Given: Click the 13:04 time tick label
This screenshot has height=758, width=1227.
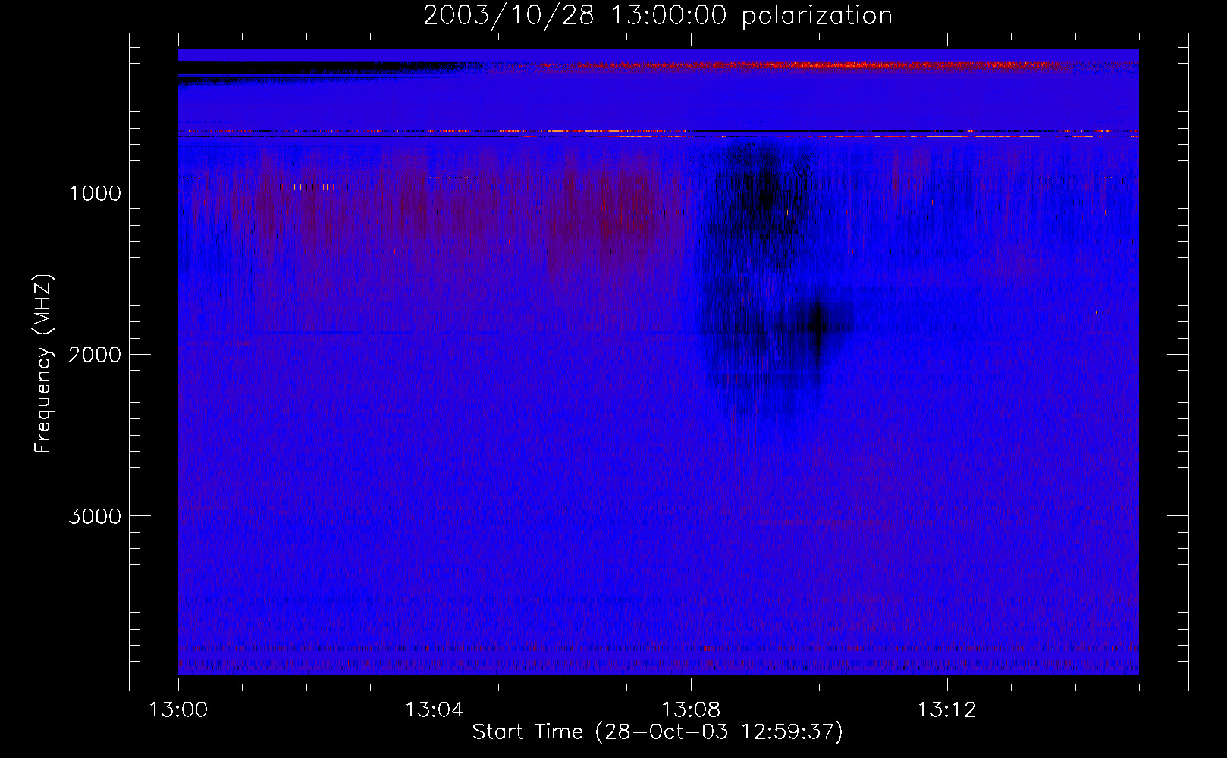Looking at the screenshot, I should pos(434,710).
